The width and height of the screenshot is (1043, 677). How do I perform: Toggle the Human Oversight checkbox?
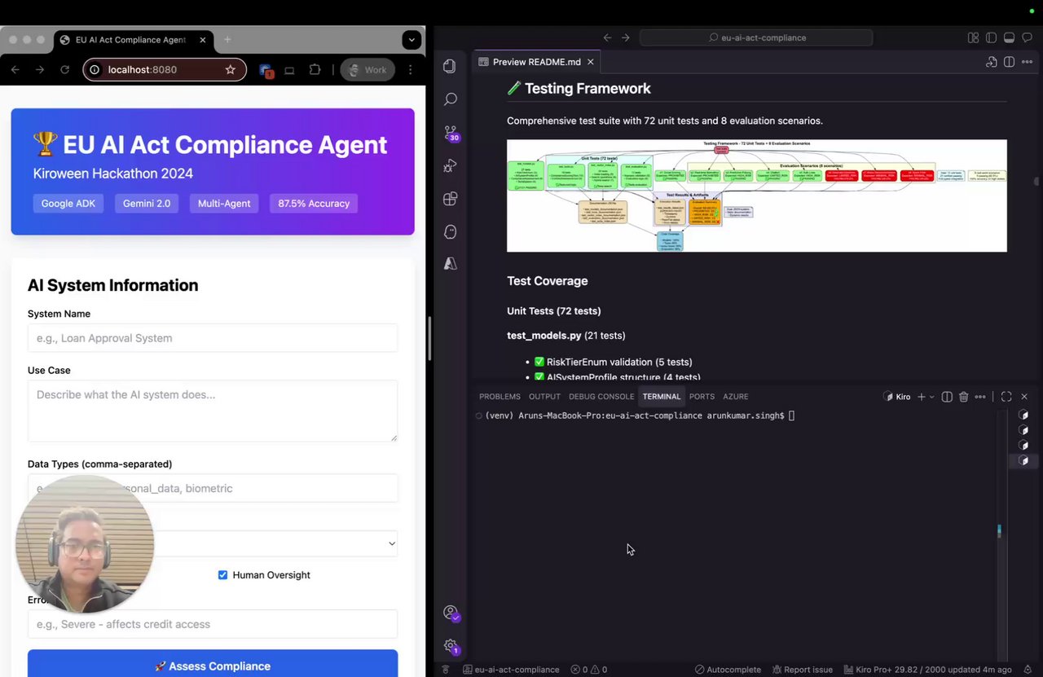click(x=222, y=575)
